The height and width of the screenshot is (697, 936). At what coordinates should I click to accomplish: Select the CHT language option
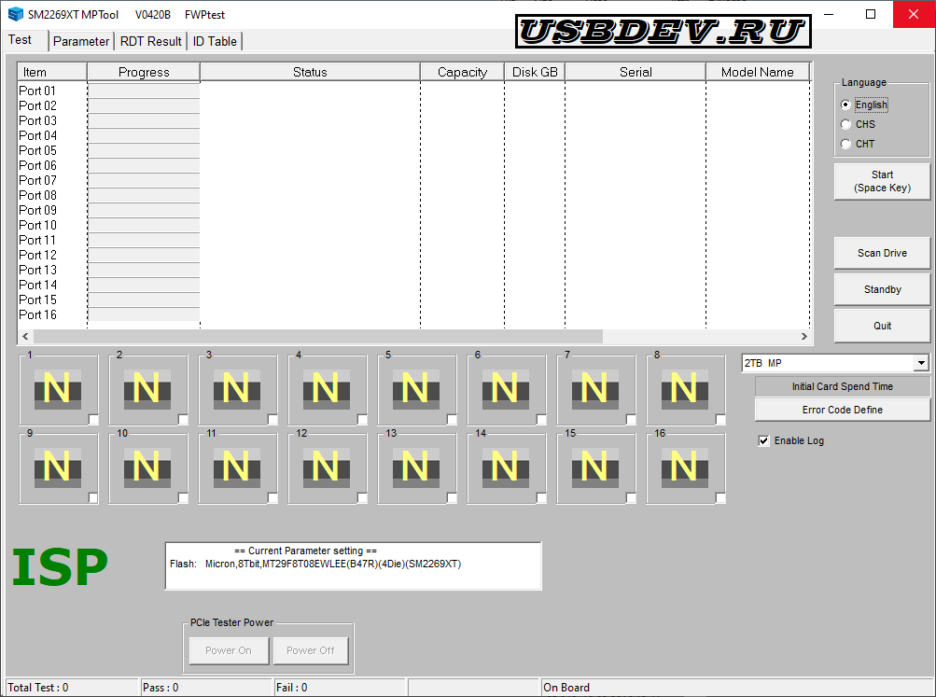[845, 144]
